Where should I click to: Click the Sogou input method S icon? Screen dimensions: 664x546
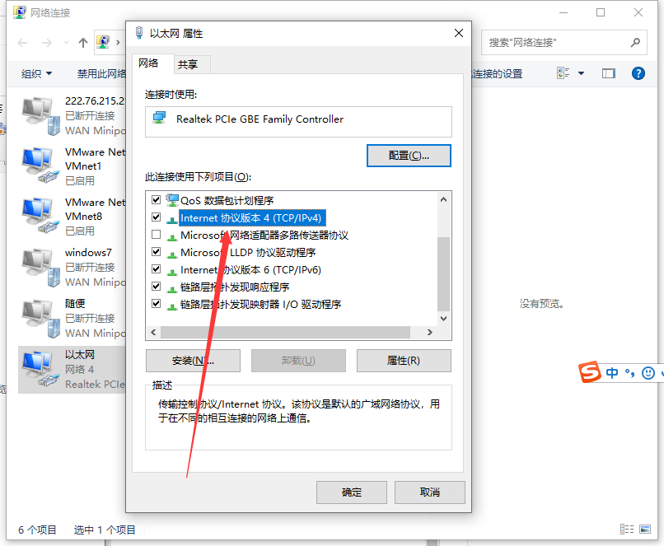coord(590,372)
